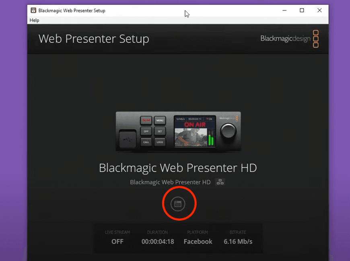Click the duration value 00:00:04:18

point(158,242)
